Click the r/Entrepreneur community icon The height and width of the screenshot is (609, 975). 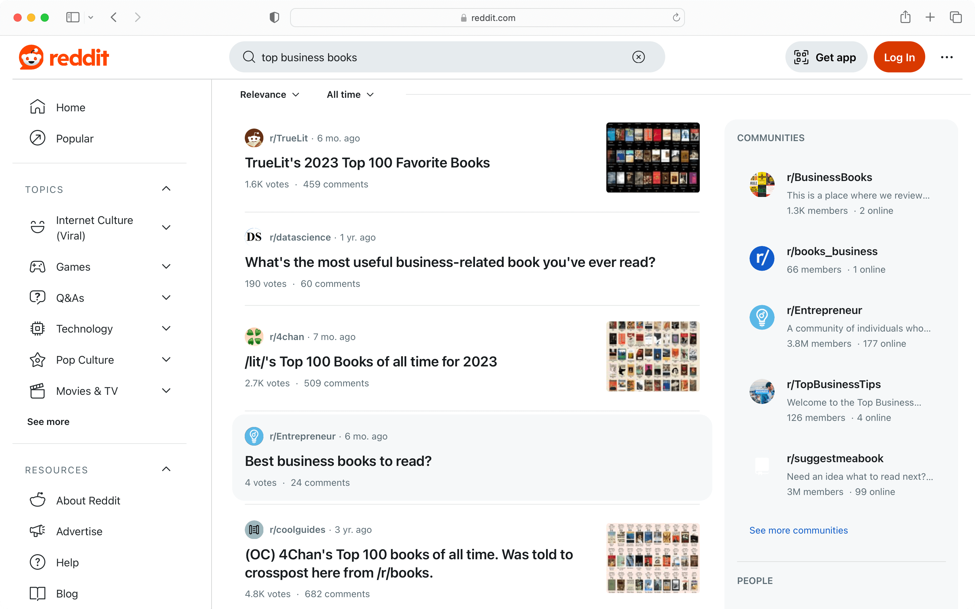pos(762,316)
